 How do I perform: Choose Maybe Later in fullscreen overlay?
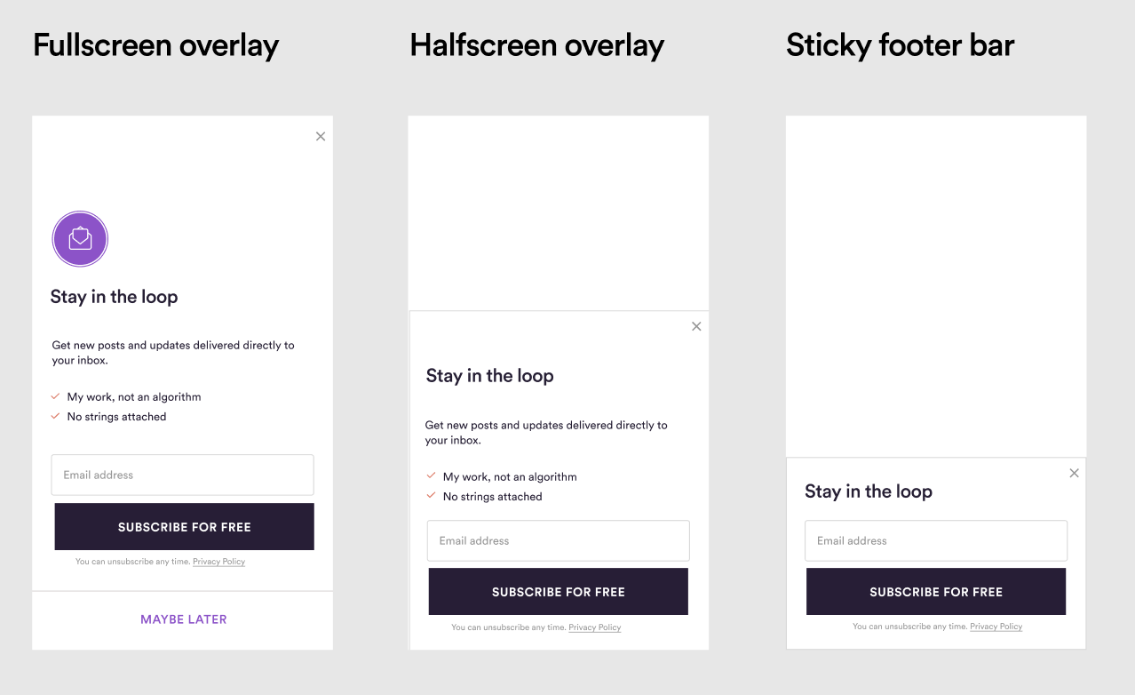pyautogui.click(x=184, y=619)
